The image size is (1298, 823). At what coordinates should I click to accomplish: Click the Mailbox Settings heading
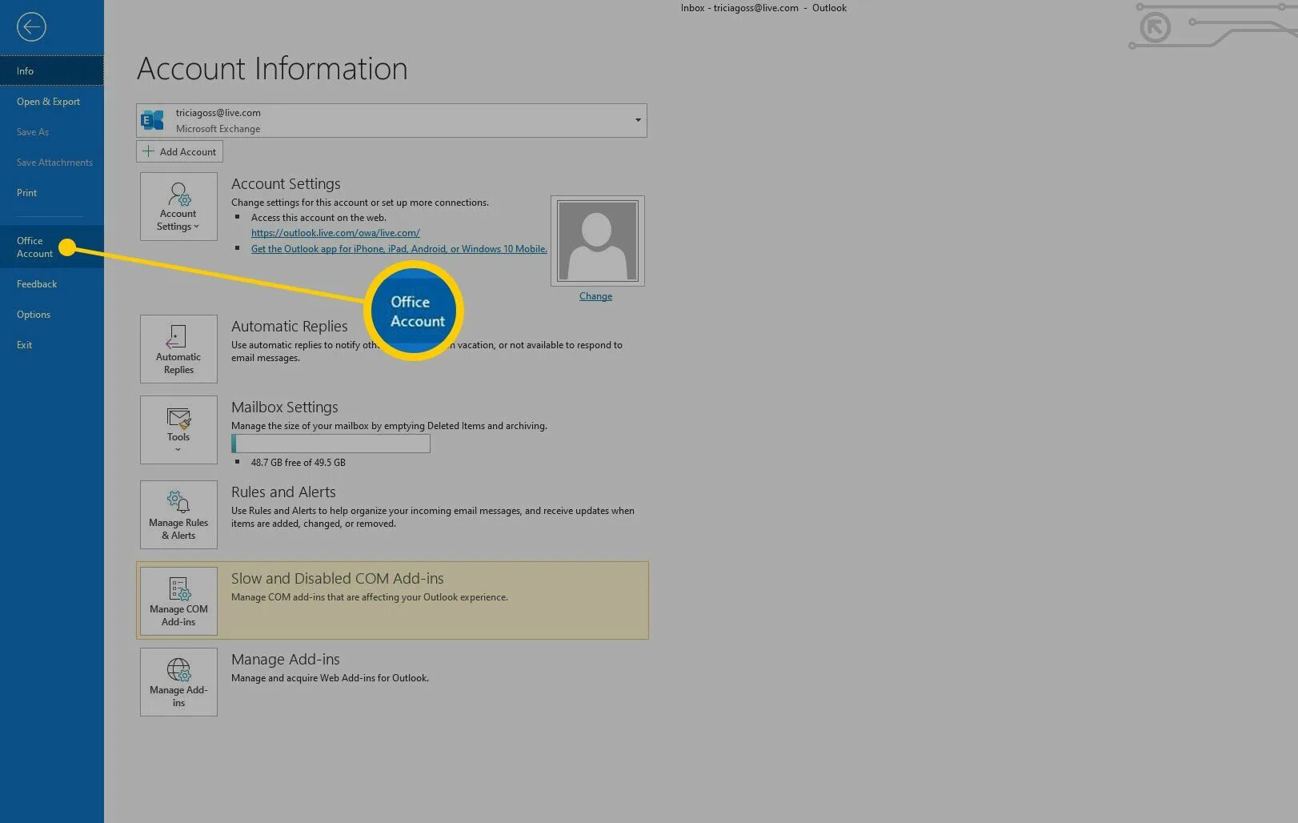tap(284, 407)
